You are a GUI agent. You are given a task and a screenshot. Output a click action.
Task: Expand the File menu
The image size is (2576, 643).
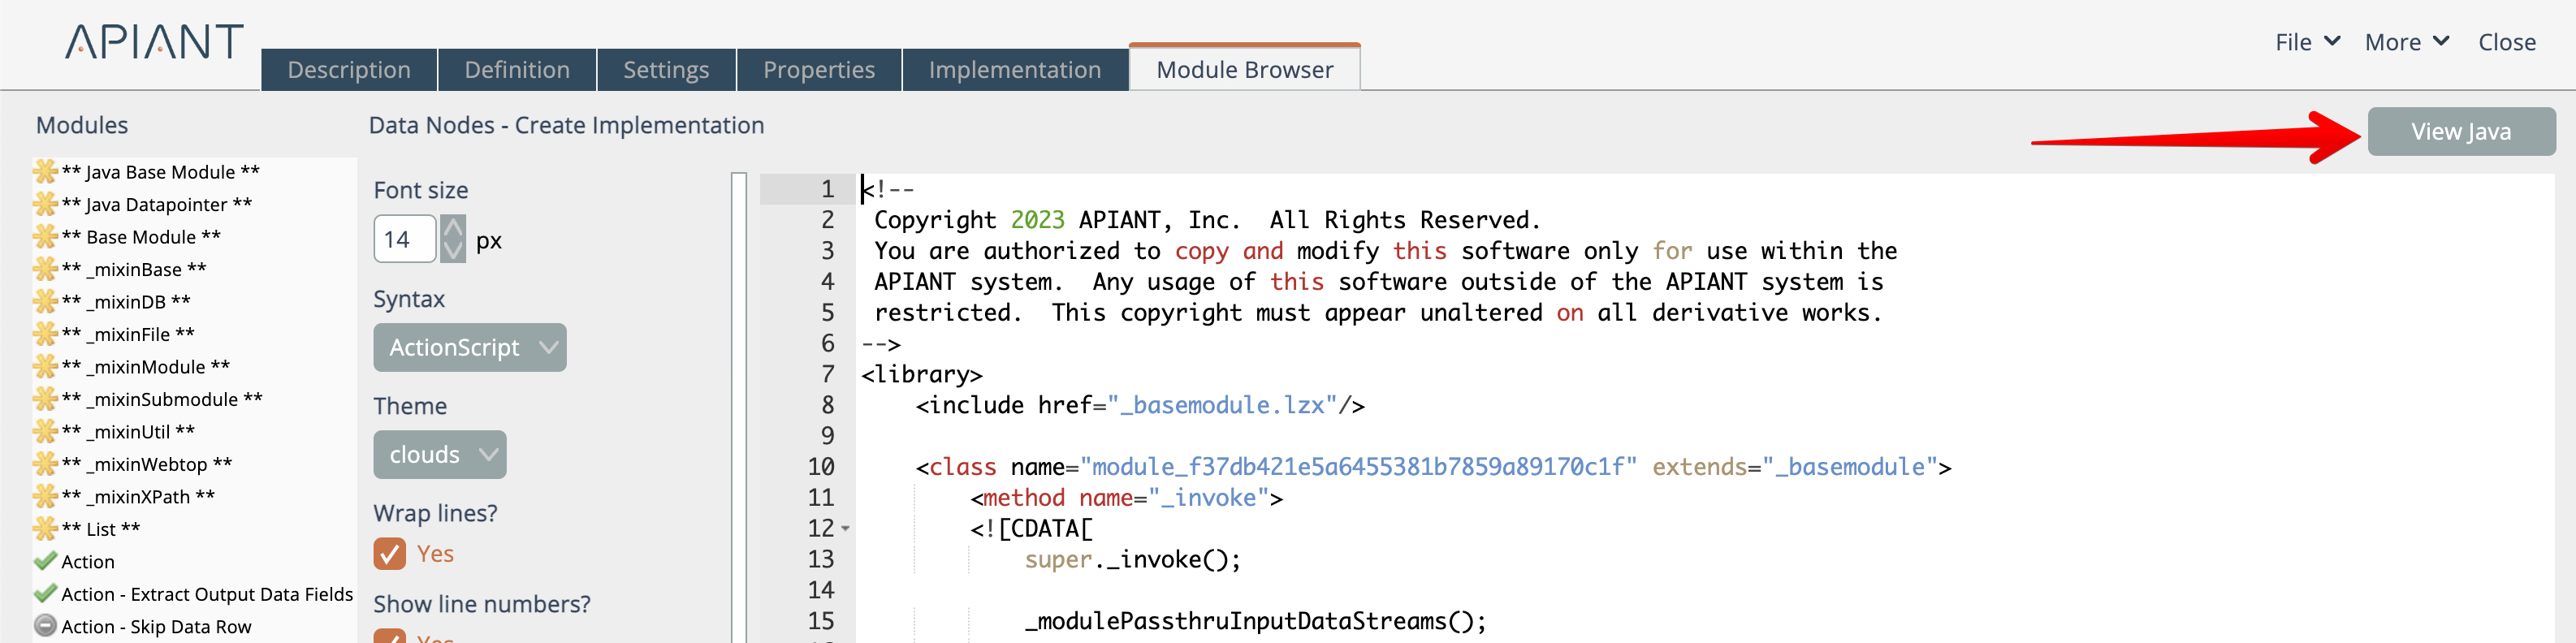[2306, 43]
